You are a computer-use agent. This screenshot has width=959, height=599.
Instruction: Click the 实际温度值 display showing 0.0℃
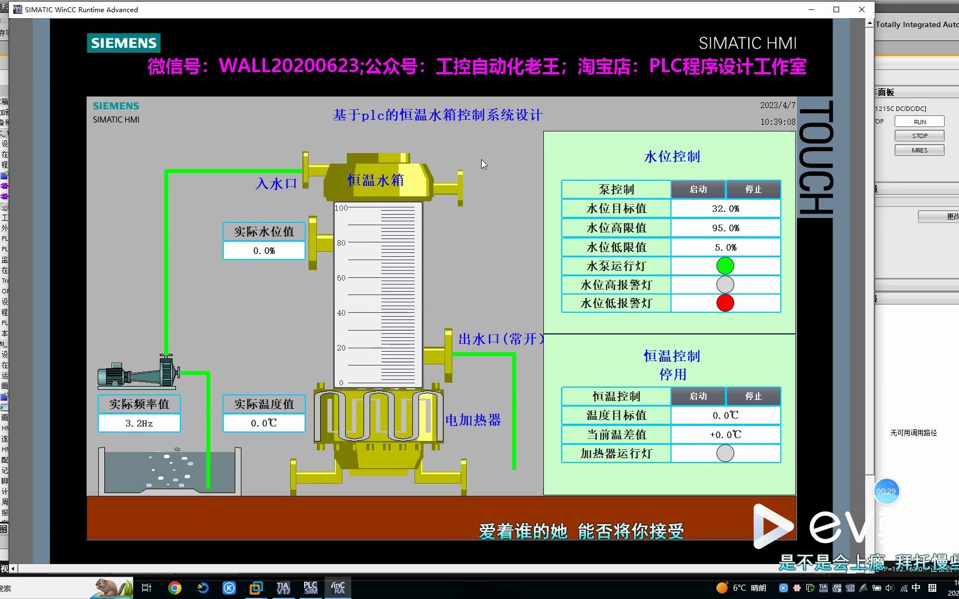[264, 423]
